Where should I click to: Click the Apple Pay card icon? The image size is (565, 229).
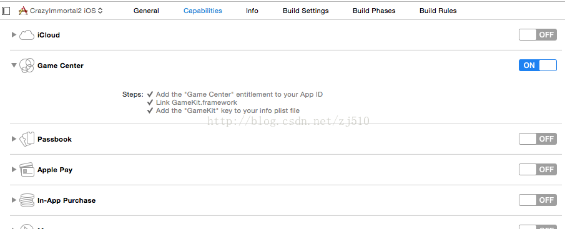point(27,170)
